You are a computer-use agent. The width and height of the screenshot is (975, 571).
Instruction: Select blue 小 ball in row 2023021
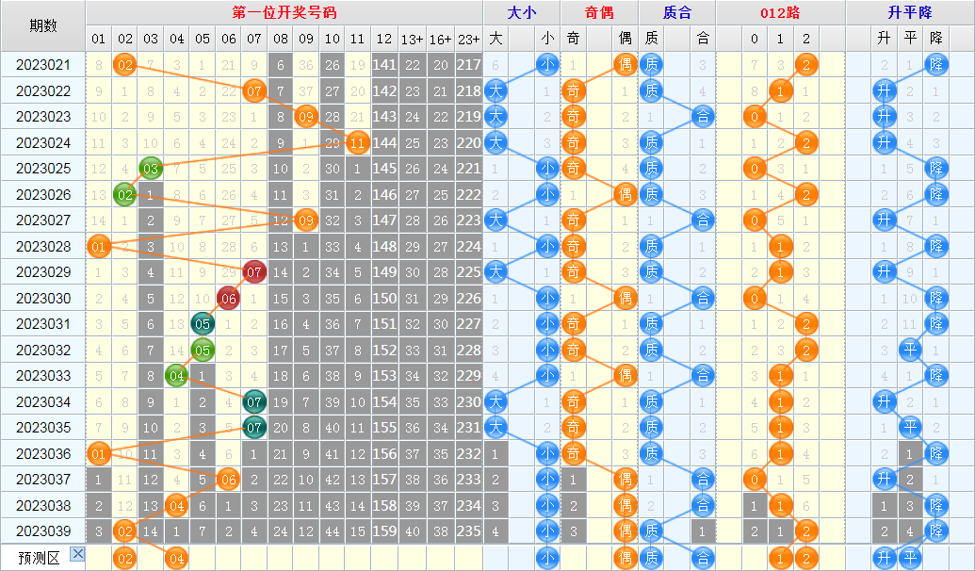click(x=547, y=65)
